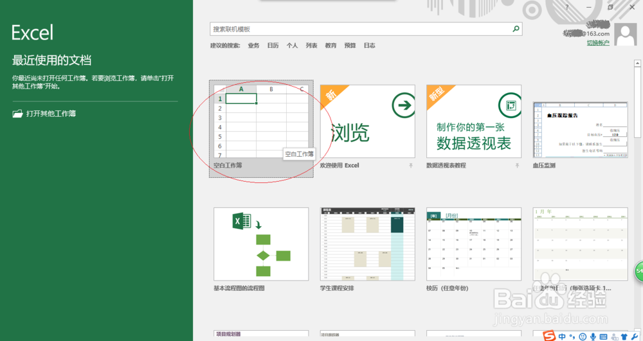Search suggested term 日历
The width and height of the screenshot is (643, 341).
click(273, 46)
